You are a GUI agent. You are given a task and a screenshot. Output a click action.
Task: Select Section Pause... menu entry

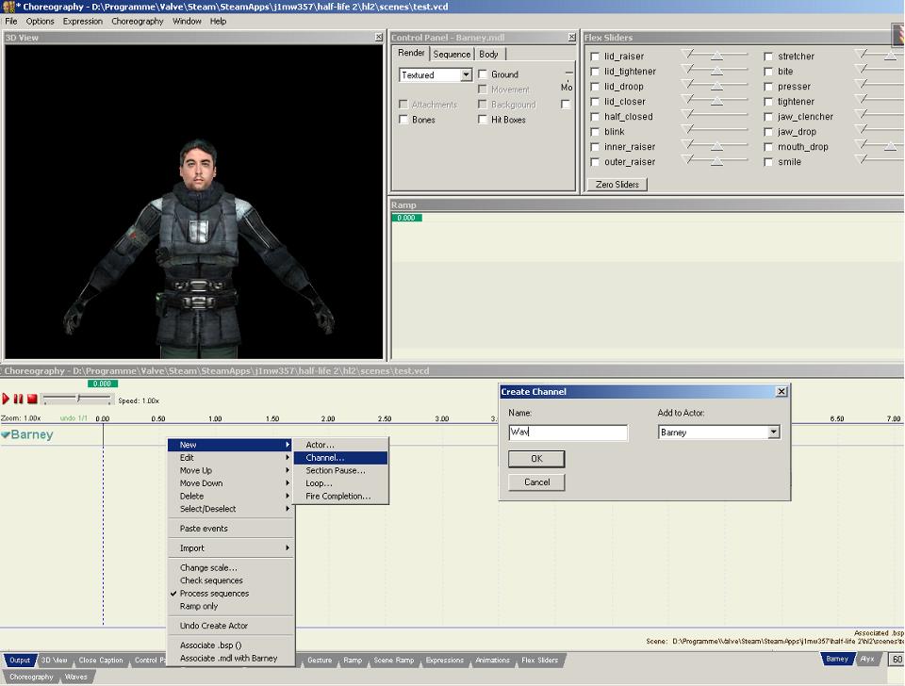[340, 470]
